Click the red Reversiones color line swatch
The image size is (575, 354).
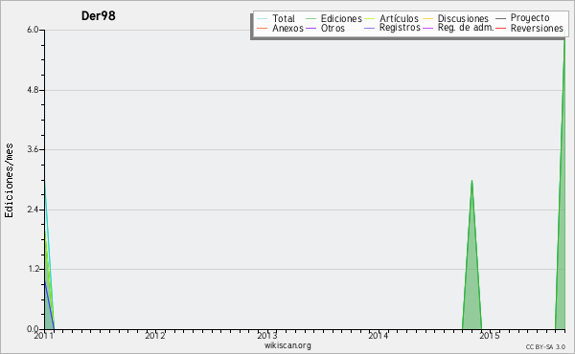(x=500, y=29)
